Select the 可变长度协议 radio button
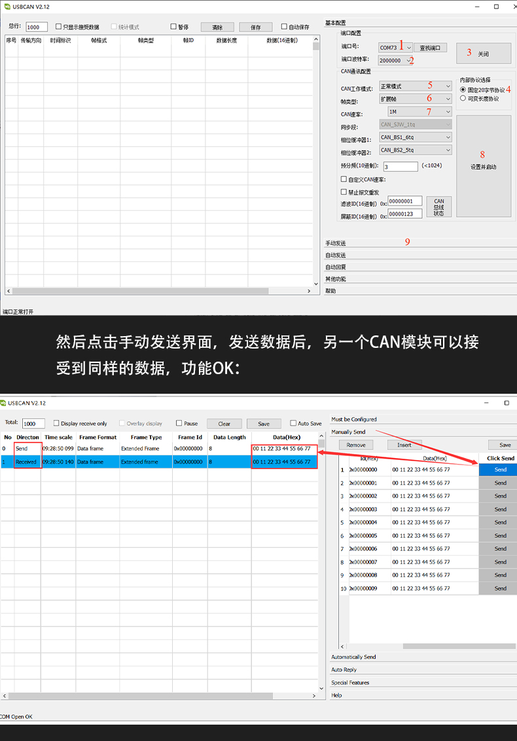The width and height of the screenshot is (517, 741). click(463, 99)
